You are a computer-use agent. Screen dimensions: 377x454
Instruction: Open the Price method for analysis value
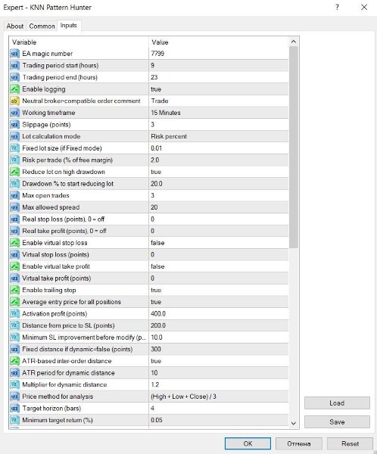click(x=219, y=396)
